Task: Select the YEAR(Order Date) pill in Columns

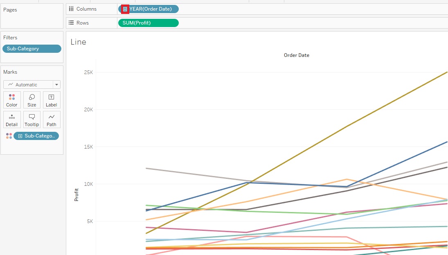Action: [x=149, y=9]
